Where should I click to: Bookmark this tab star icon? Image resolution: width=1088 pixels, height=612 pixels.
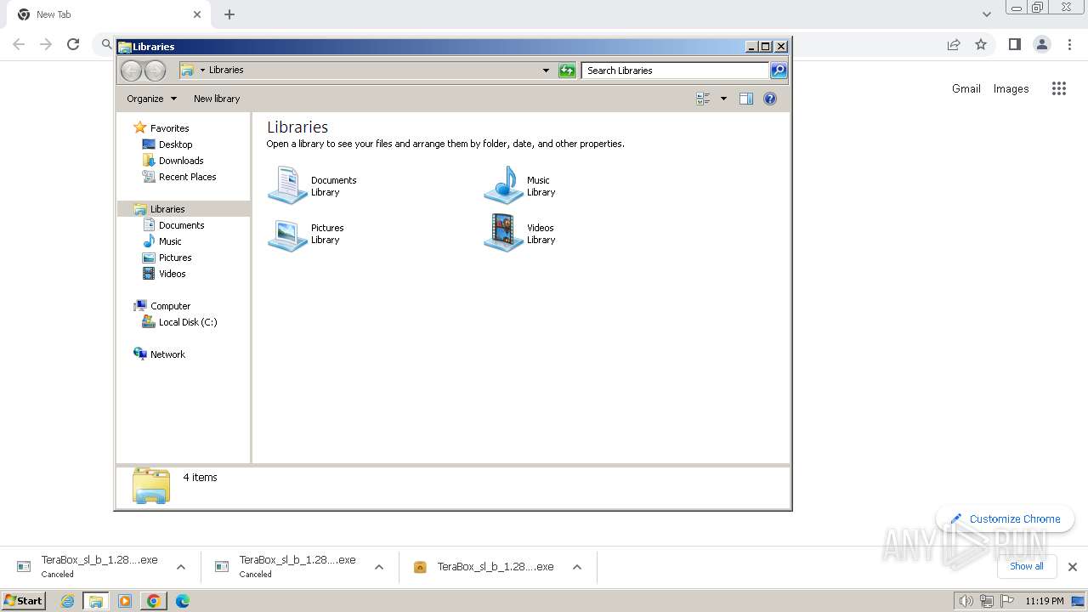[981, 44]
